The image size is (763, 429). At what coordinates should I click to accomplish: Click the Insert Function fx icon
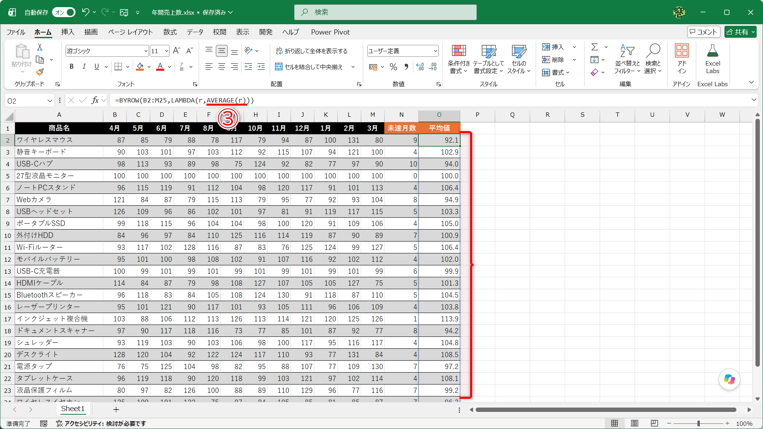(x=95, y=100)
